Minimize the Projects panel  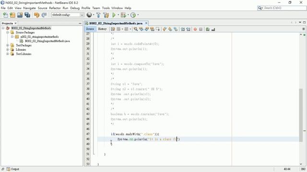pos(80,23)
